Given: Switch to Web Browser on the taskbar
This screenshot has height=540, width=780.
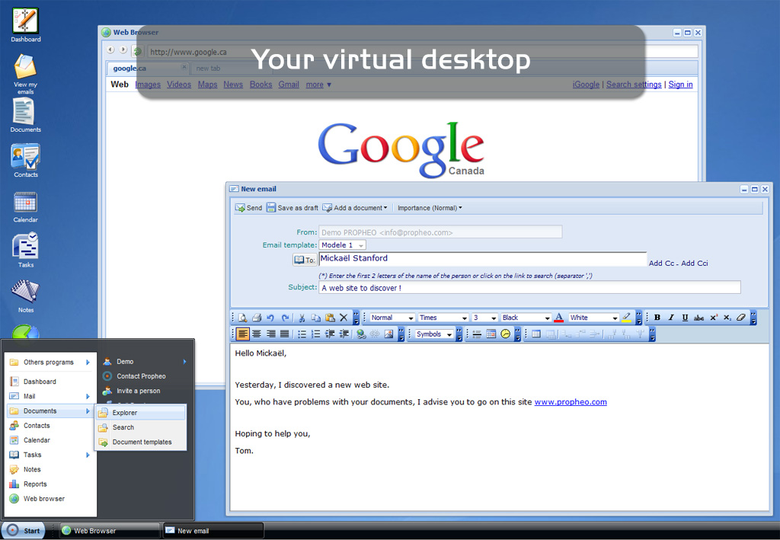Looking at the screenshot, I should [x=110, y=531].
